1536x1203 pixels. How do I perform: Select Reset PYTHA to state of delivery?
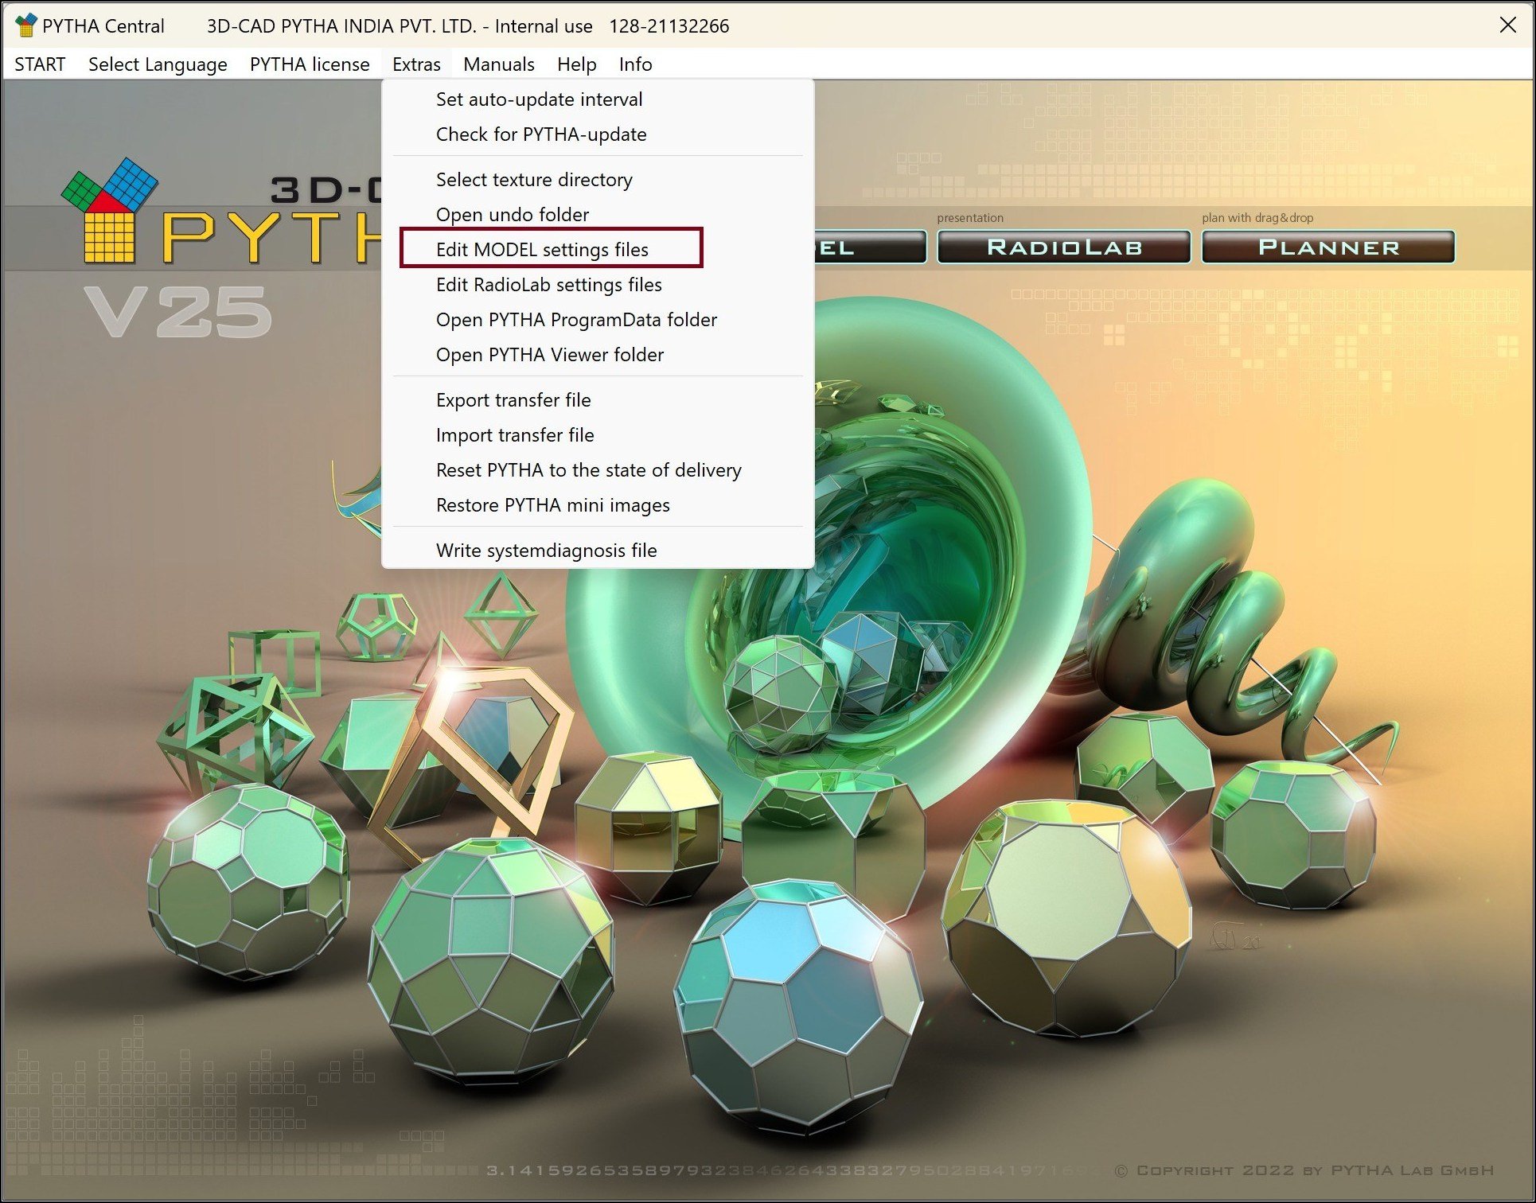pos(598,470)
